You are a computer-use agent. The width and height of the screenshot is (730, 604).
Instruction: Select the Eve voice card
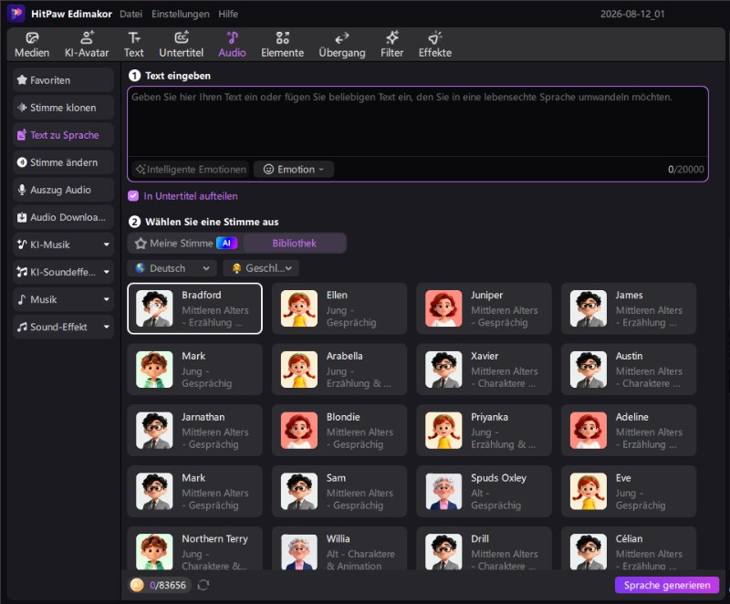pyautogui.click(x=629, y=492)
